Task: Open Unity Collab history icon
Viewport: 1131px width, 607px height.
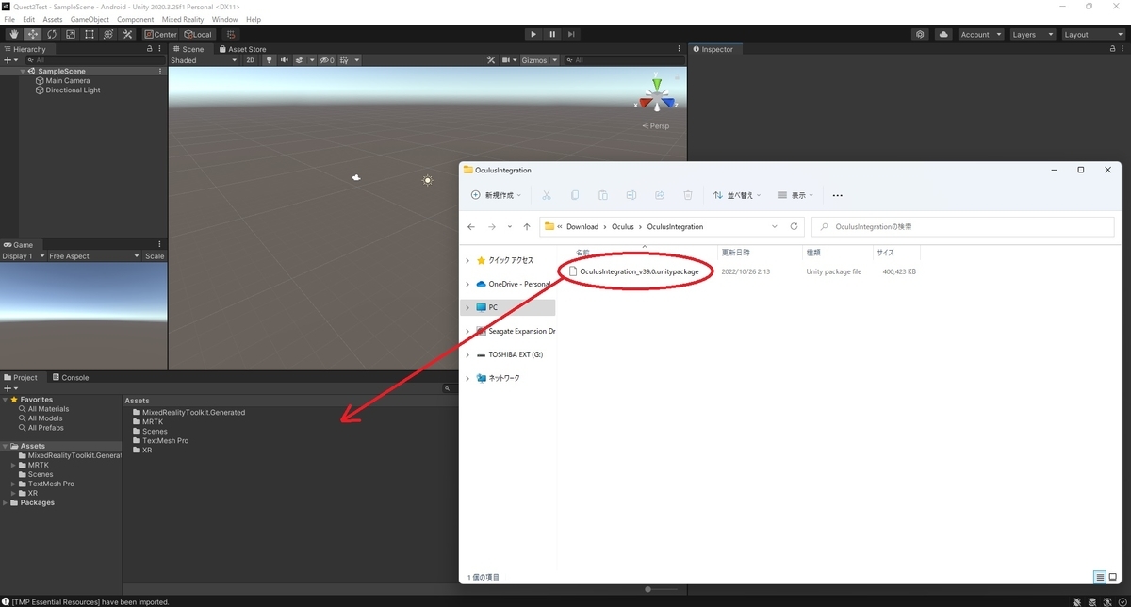Action: pyautogui.click(x=920, y=34)
